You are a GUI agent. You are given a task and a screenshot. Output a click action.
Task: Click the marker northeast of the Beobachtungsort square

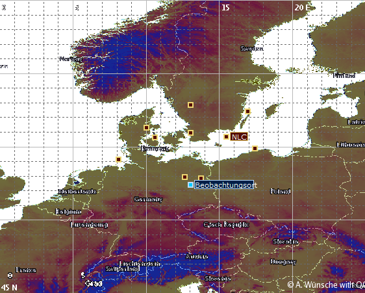coord(201,178)
